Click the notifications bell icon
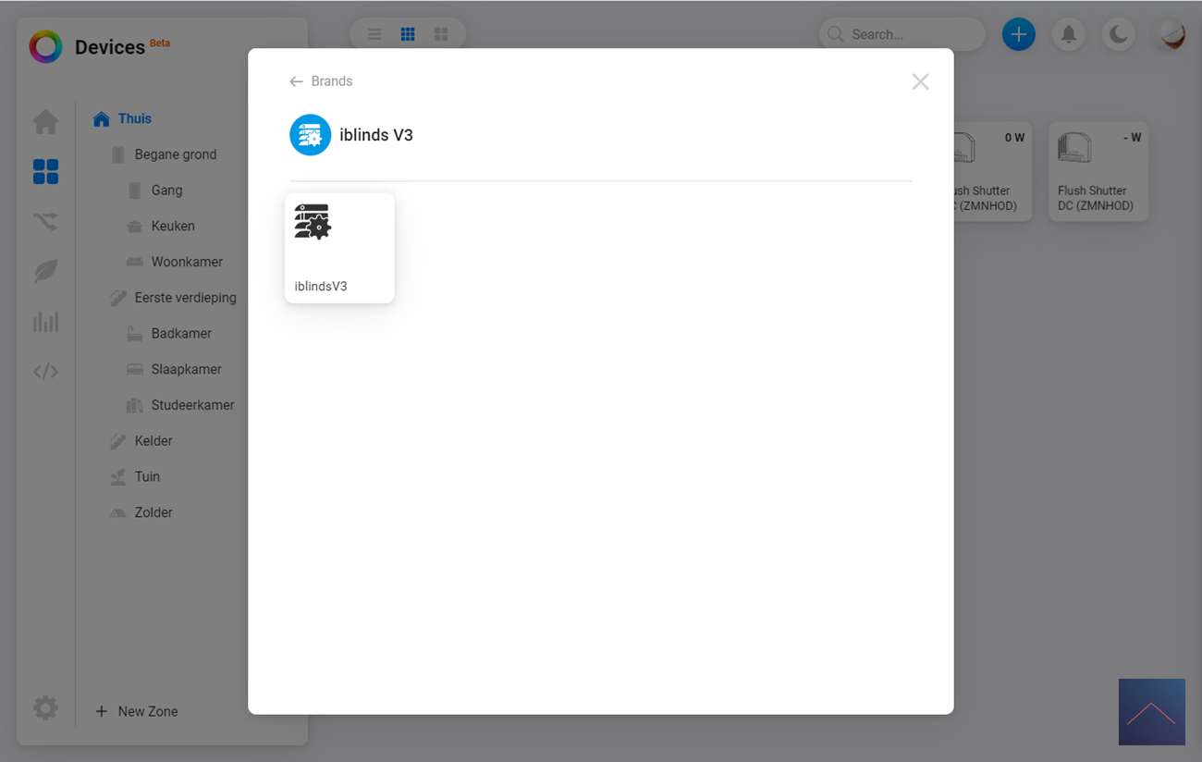This screenshot has width=1202, height=762. (1069, 34)
